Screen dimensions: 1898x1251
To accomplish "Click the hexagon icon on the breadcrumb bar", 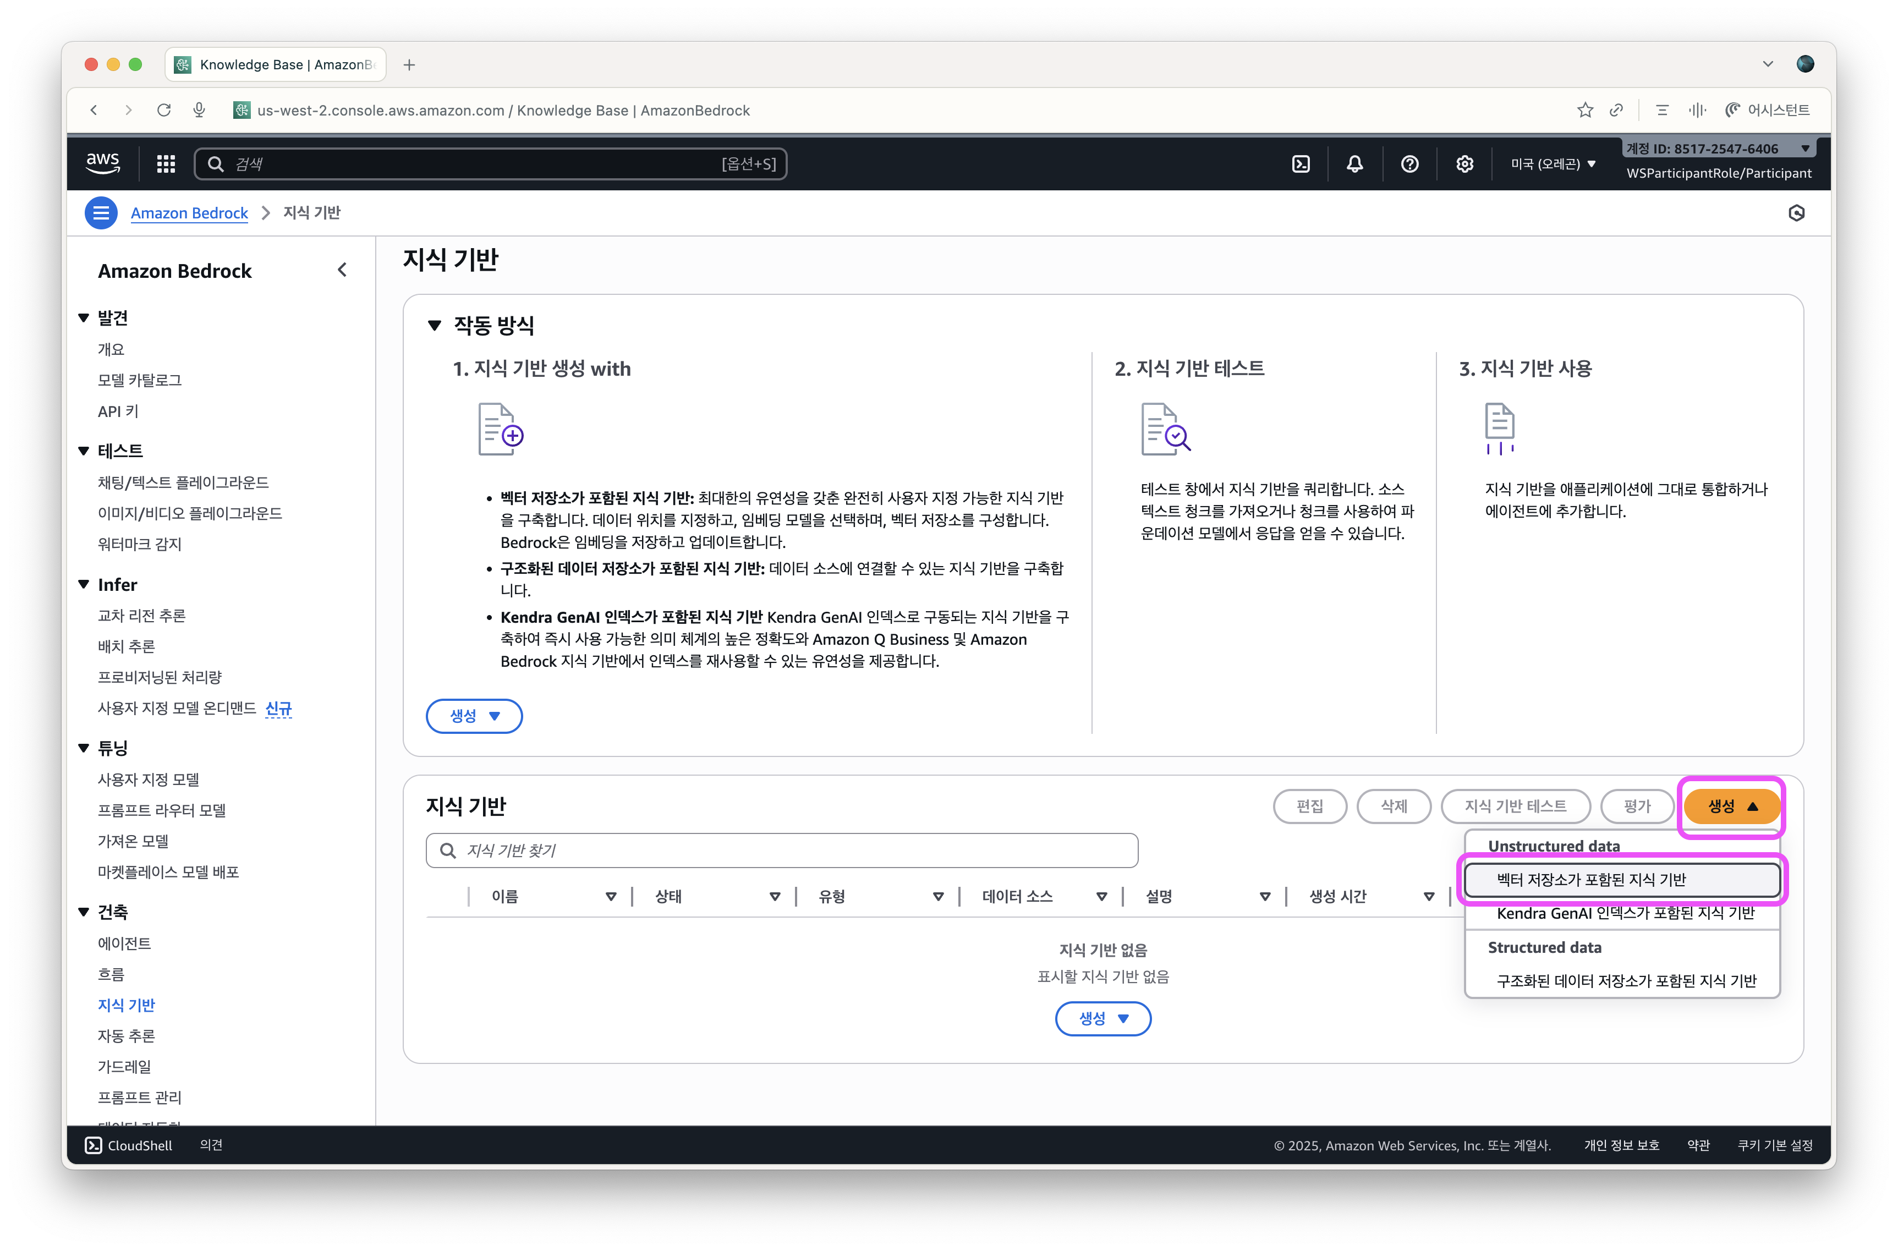I will tap(1796, 213).
